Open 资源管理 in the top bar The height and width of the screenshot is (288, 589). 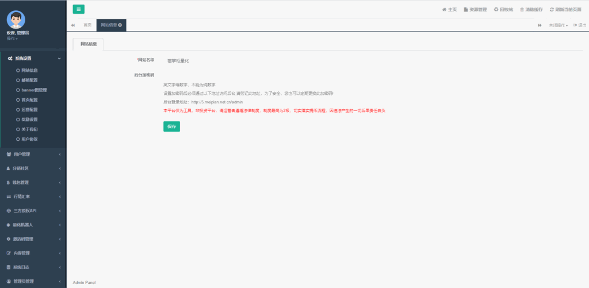(475, 9)
